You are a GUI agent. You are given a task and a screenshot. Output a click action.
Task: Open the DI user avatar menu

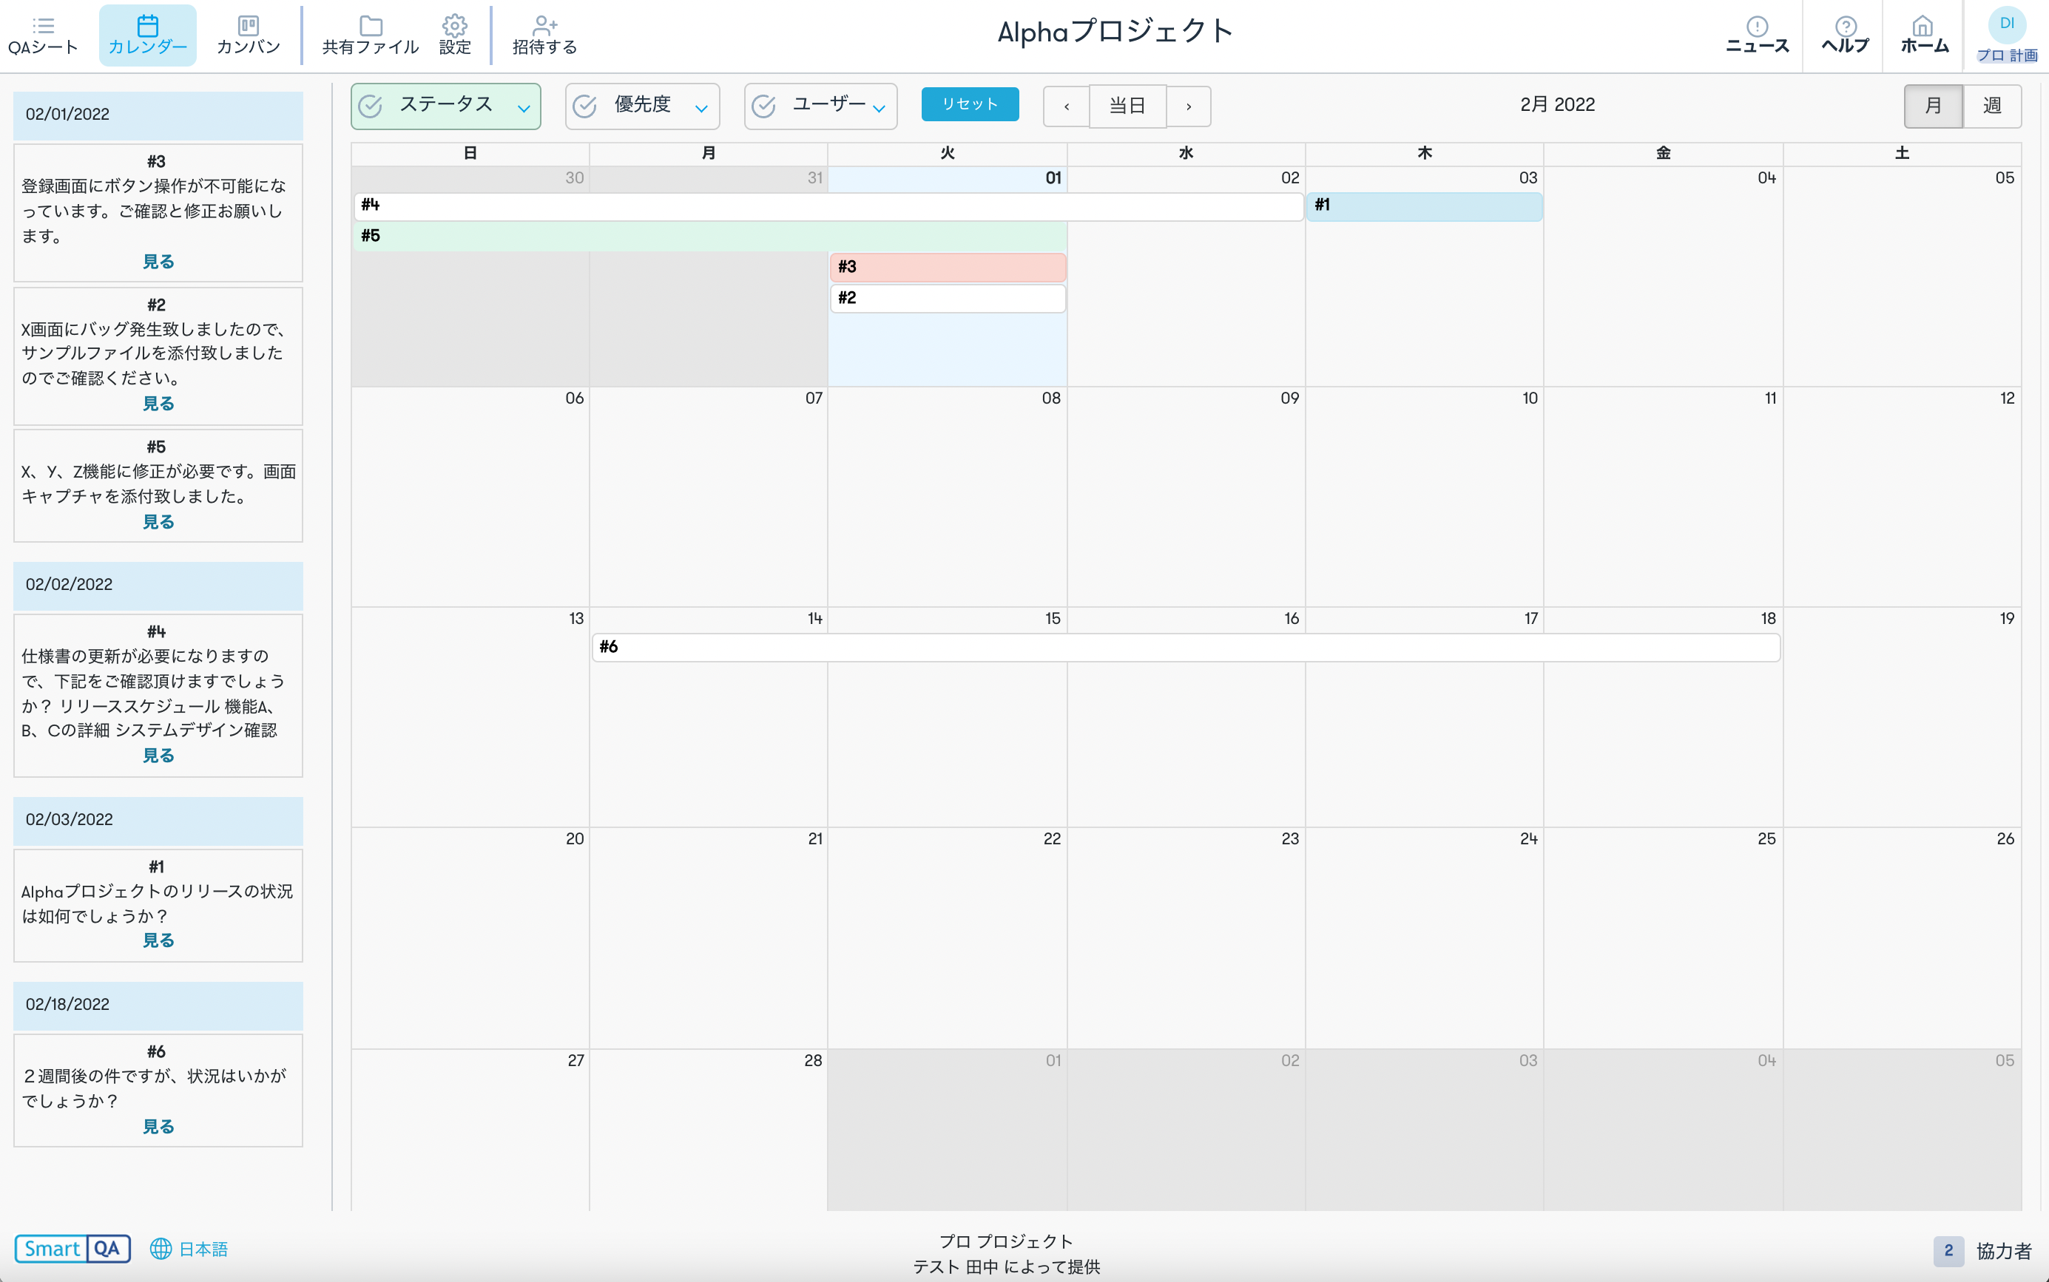(x=2007, y=24)
